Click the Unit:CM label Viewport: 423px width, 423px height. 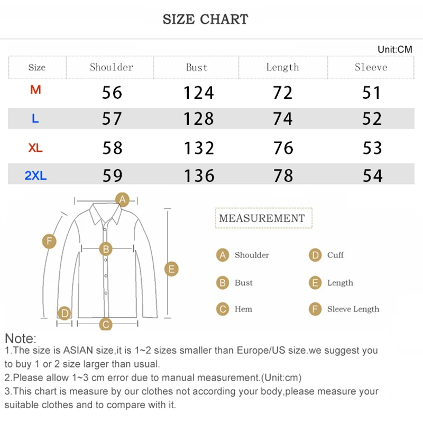(x=394, y=49)
